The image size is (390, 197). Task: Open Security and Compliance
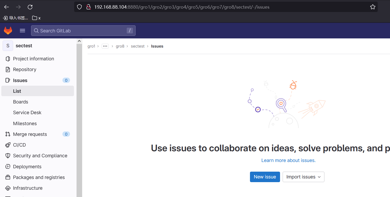coord(38,156)
